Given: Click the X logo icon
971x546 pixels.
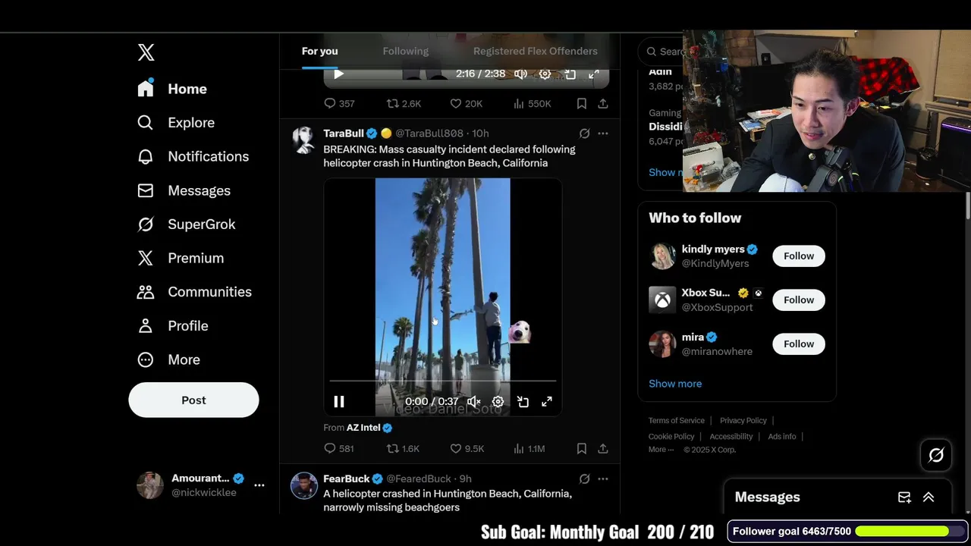Looking at the screenshot, I should tap(146, 52).
